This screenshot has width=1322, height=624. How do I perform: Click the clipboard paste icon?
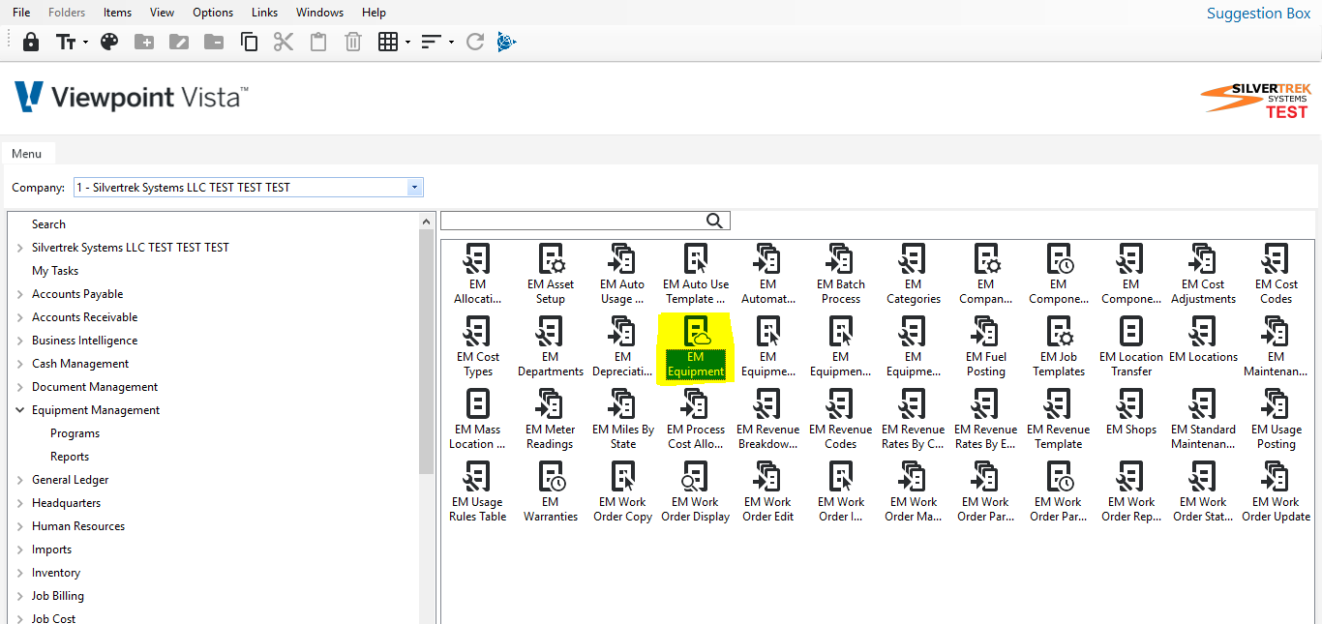click(318, 42)
